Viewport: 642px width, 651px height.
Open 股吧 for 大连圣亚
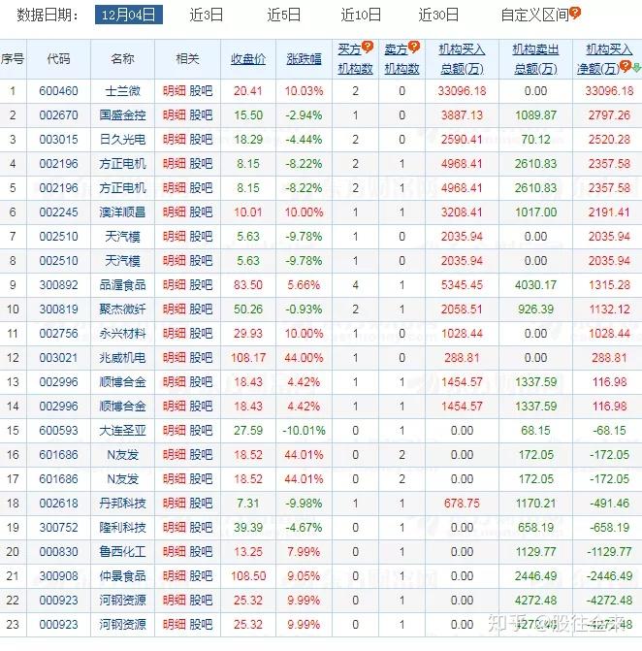point(201,431)
